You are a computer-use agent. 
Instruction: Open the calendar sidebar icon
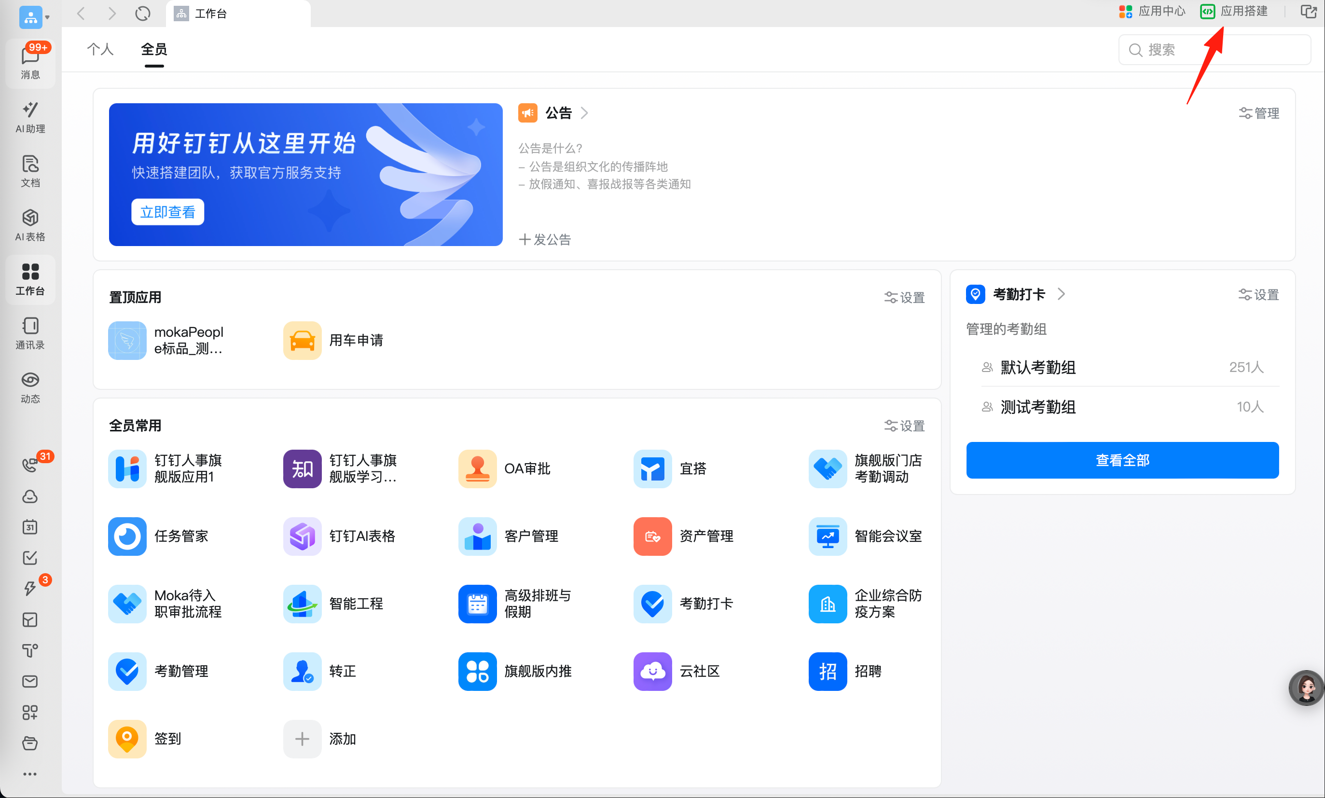(x=30, y=527)
